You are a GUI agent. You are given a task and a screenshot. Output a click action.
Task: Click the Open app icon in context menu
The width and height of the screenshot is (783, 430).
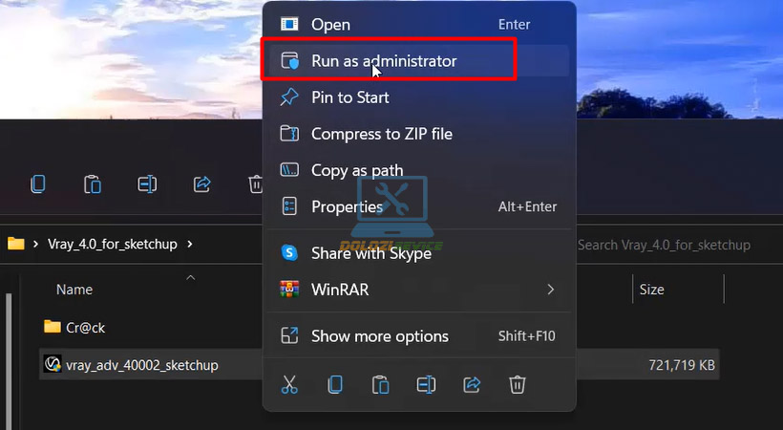289,24
